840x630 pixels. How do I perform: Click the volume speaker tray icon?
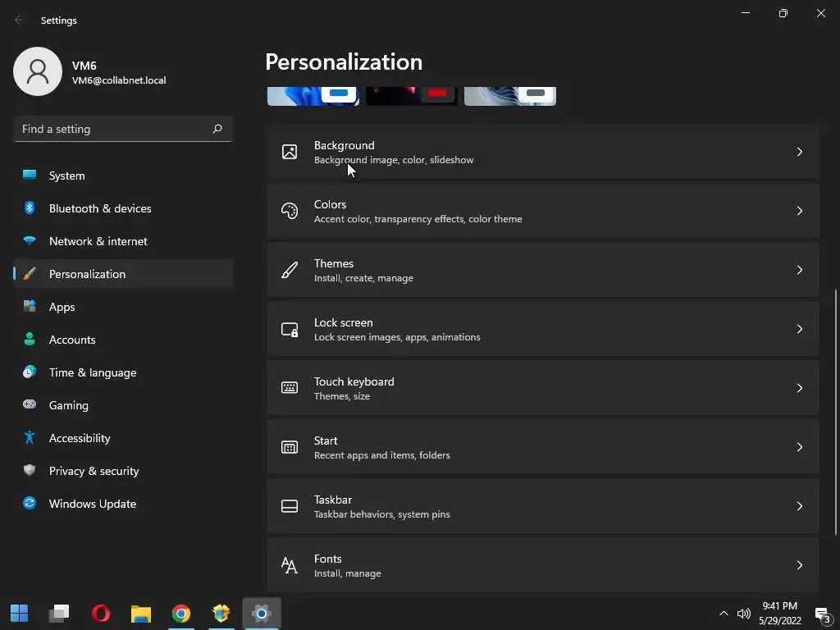coord(744,613)
